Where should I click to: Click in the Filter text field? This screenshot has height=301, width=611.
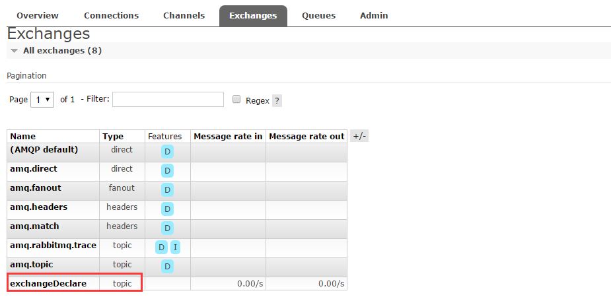(168, 100)
